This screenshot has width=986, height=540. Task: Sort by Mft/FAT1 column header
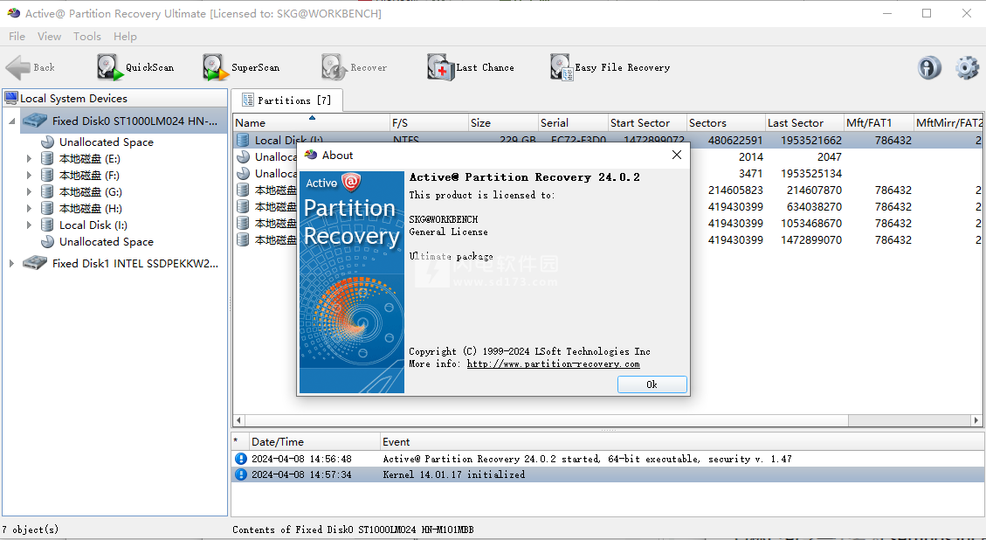879,122
